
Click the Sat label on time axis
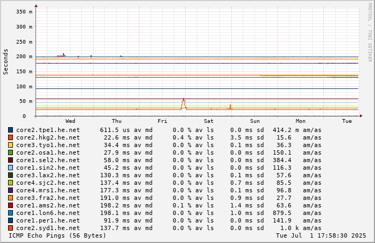click(x=209, y=121)
